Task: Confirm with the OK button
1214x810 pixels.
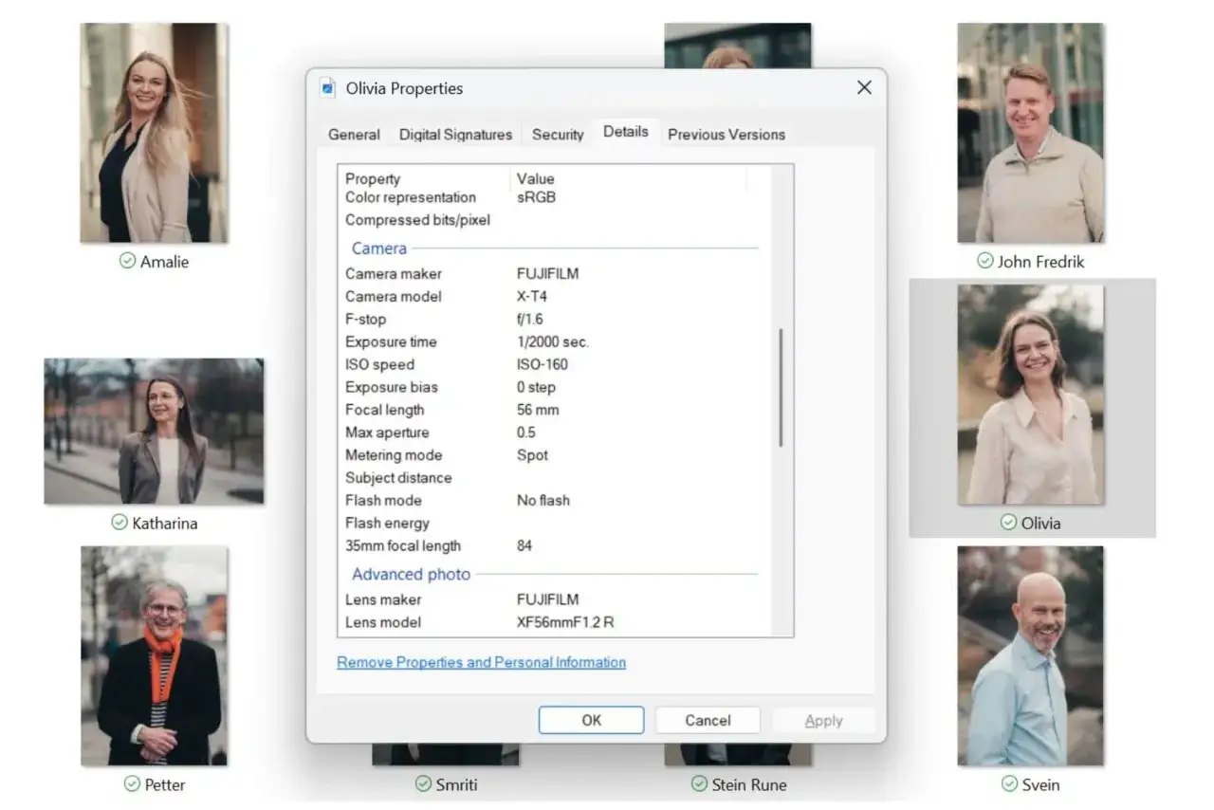Action: [x=591, y=720]
